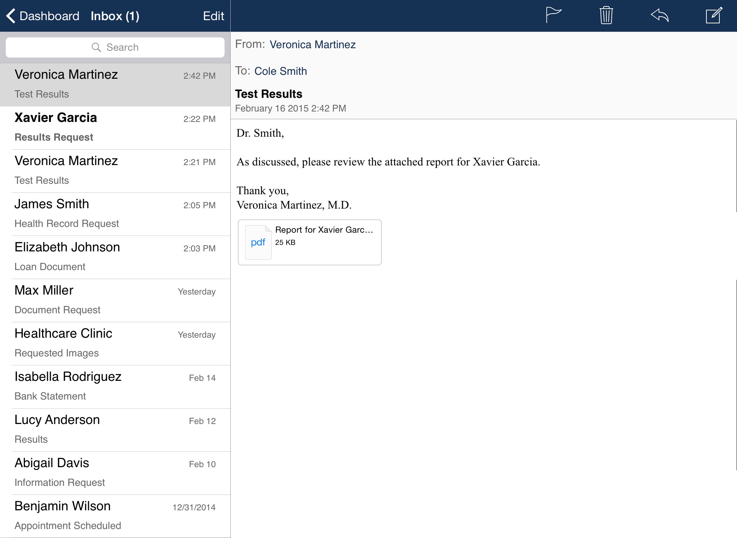Open Xavier Garcia's Results Request message
737x538 pixels.
115,128
